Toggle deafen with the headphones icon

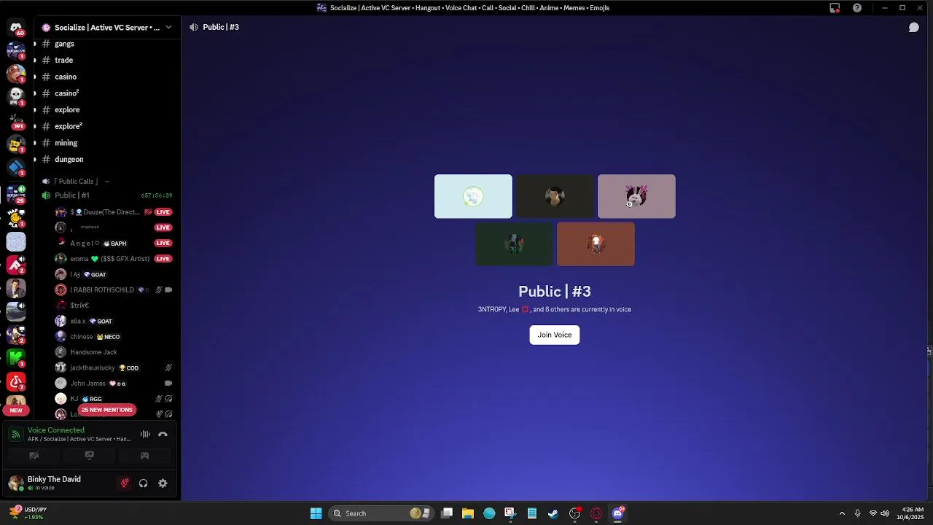[144, 483]
